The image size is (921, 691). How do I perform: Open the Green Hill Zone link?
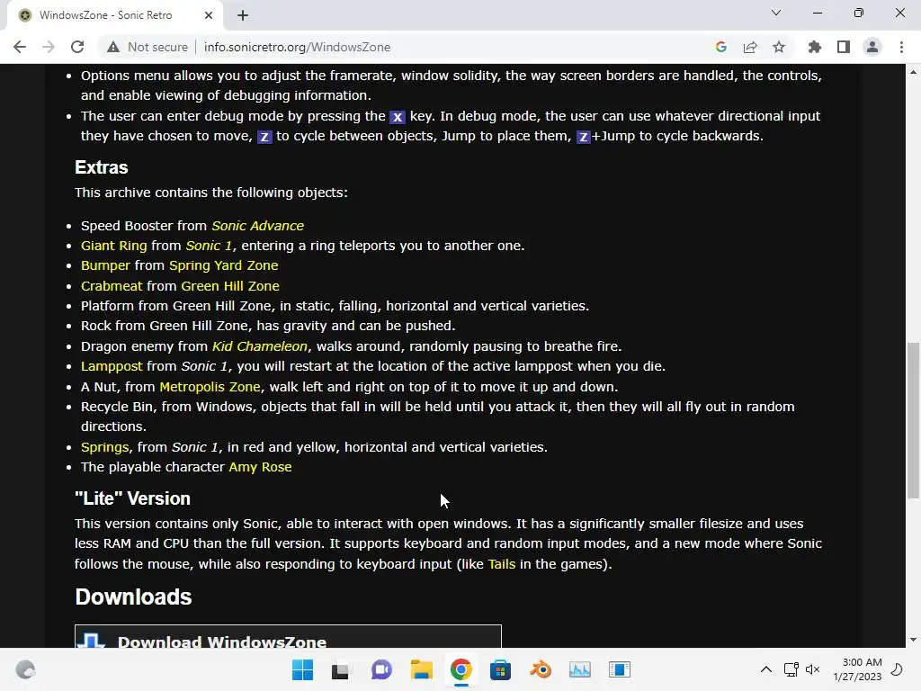[x=230, y=286]
